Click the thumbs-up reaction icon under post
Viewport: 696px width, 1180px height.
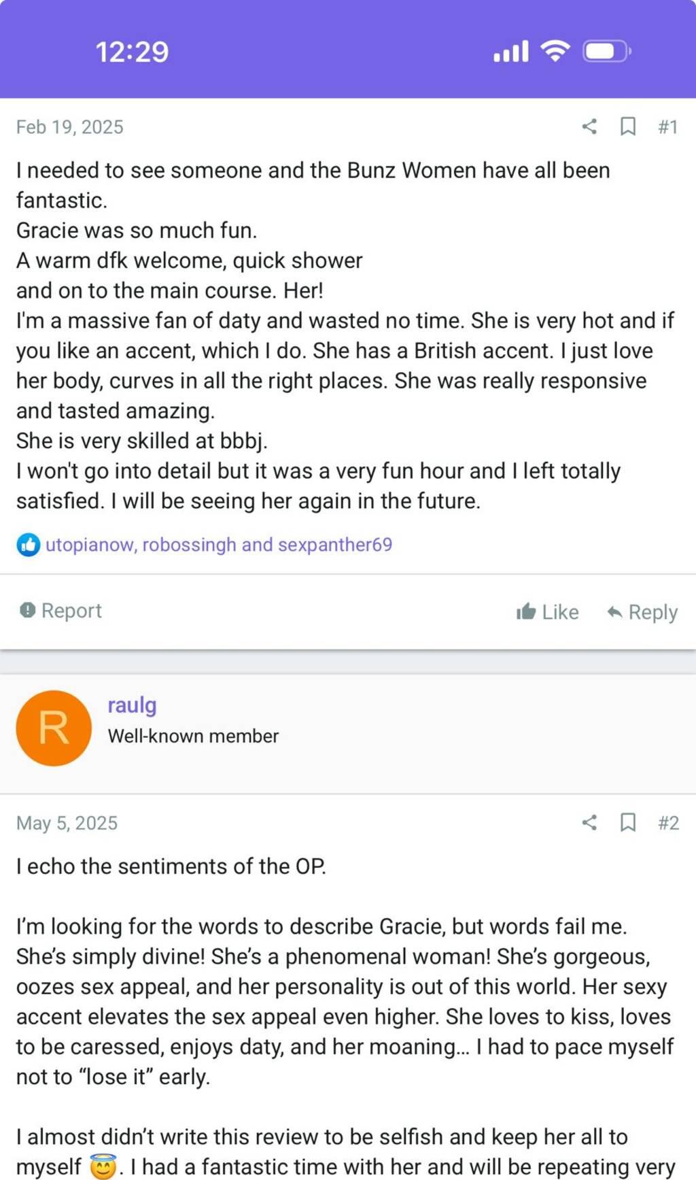[x=29, y=545]
